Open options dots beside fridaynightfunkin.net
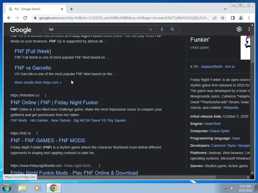This screenshot has height=193, width=258. click(99, 166)
